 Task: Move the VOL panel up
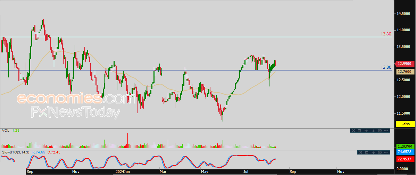pos(366,131)
